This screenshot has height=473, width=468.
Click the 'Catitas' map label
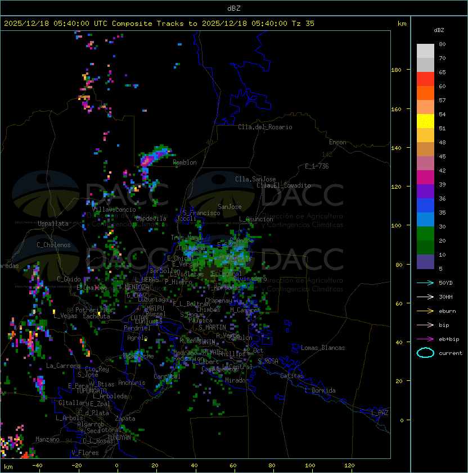tap(292, 376)
